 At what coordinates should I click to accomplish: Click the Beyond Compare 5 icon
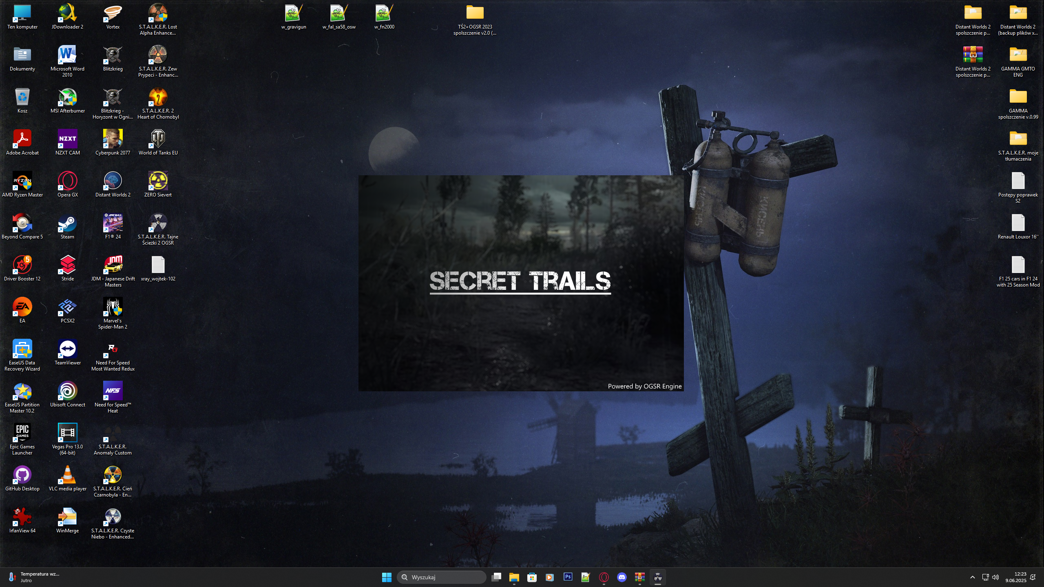click(x=22, y=227)
